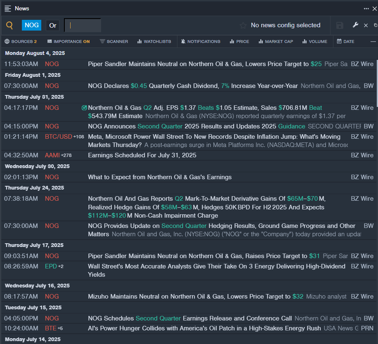Open 'Meta, Microsoft Power Wall Street' headline
Viewport: 378px width, 344px height.
click(x=214, y=141)
